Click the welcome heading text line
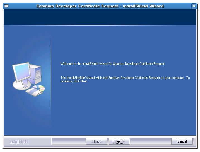Screen dimensions: 200x152 (x=112, y=64)
